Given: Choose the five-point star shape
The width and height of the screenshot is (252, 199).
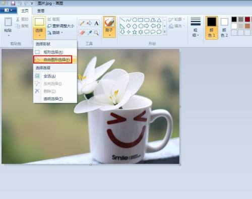Looking at the screenshot, I should (x=135, y=32).
